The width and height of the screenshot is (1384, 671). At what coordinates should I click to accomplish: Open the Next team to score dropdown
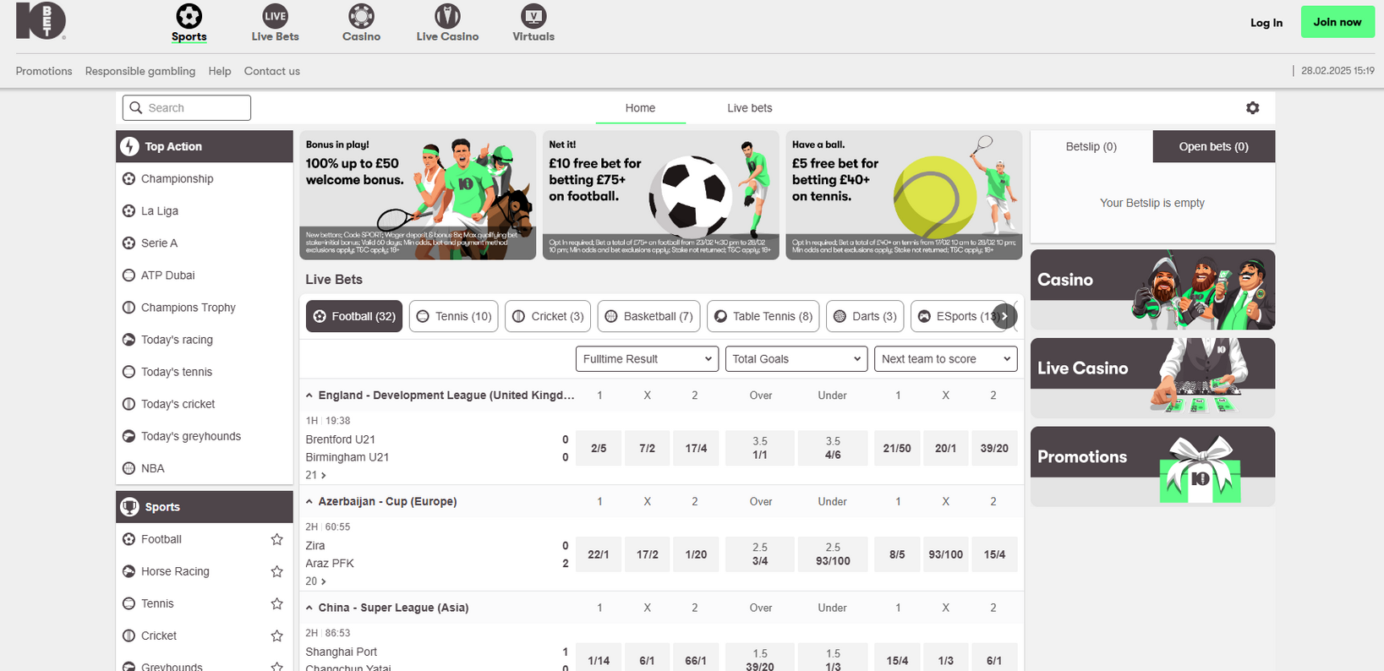pyautogui.click(x=945, y=359)
